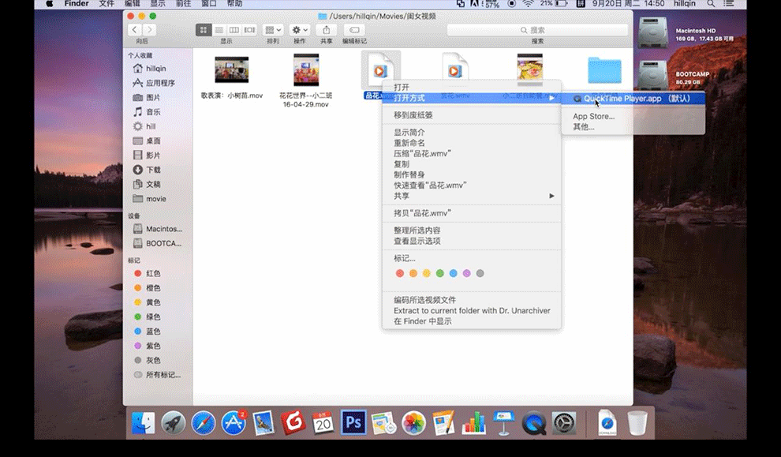
Task: Open the 排列 (arrange) dropdown in the toolbar
Action: tap(272, 29)
